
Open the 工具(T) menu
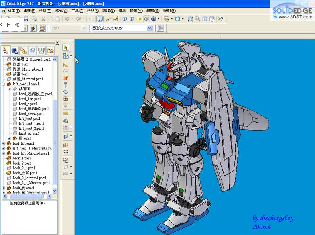click(77, 11)
